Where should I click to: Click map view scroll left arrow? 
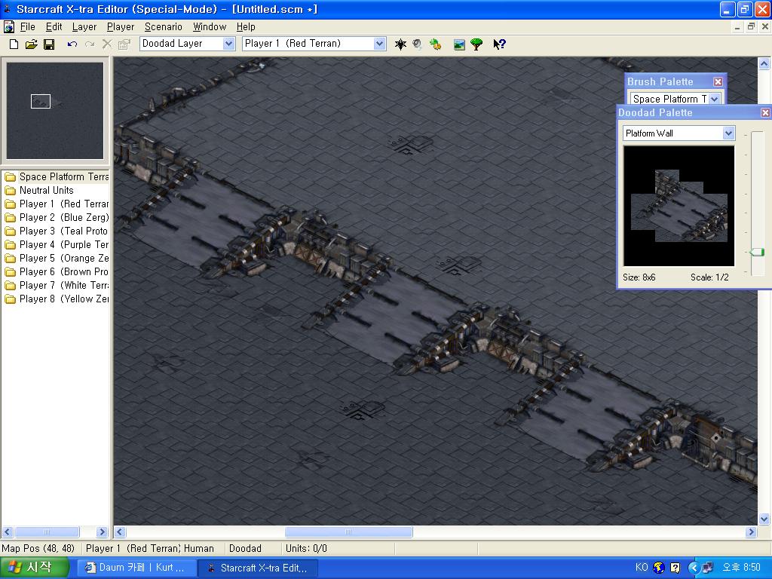click(x=120, y=532)
